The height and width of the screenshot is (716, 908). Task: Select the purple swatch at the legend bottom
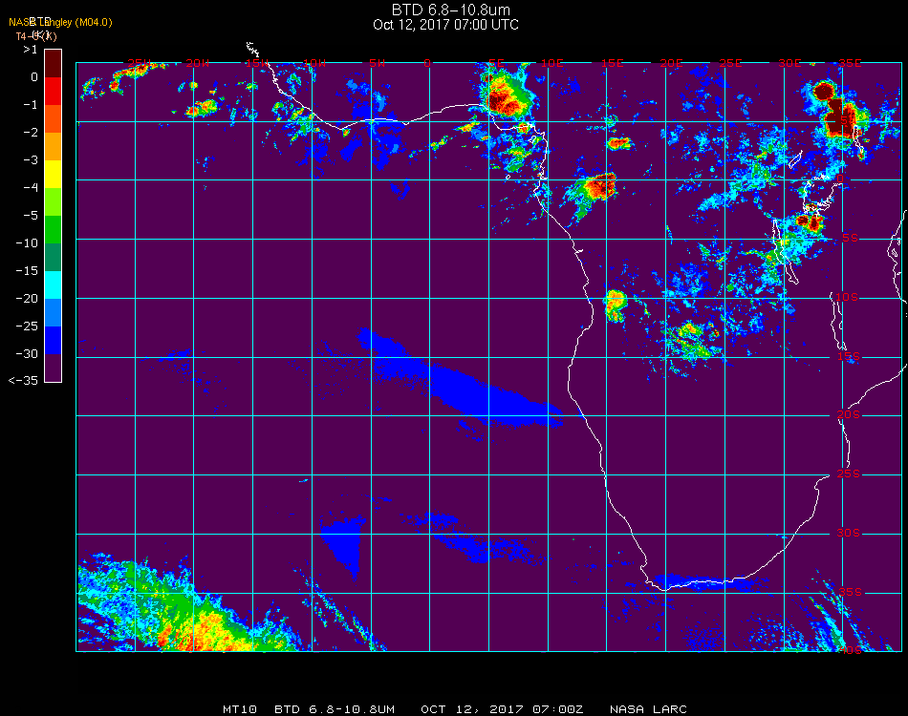tap(53, 368)
